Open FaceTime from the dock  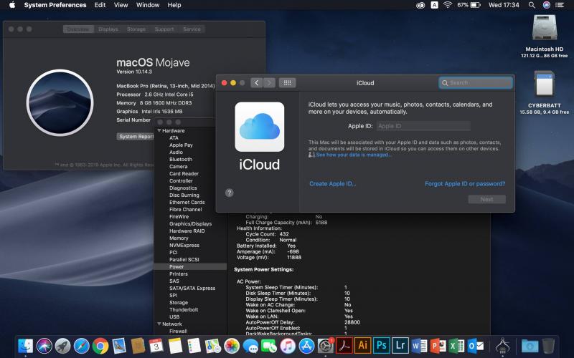(x=269, y=346)
